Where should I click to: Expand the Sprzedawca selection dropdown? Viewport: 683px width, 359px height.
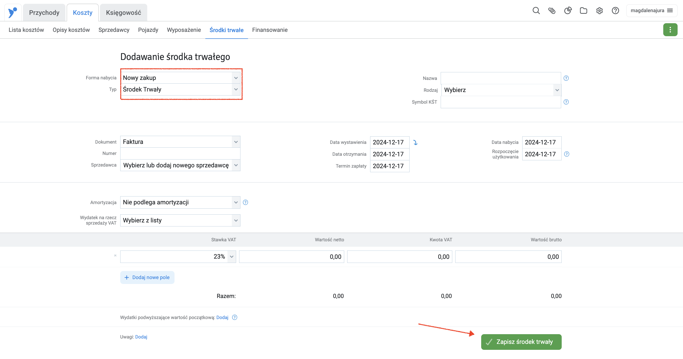180,165
